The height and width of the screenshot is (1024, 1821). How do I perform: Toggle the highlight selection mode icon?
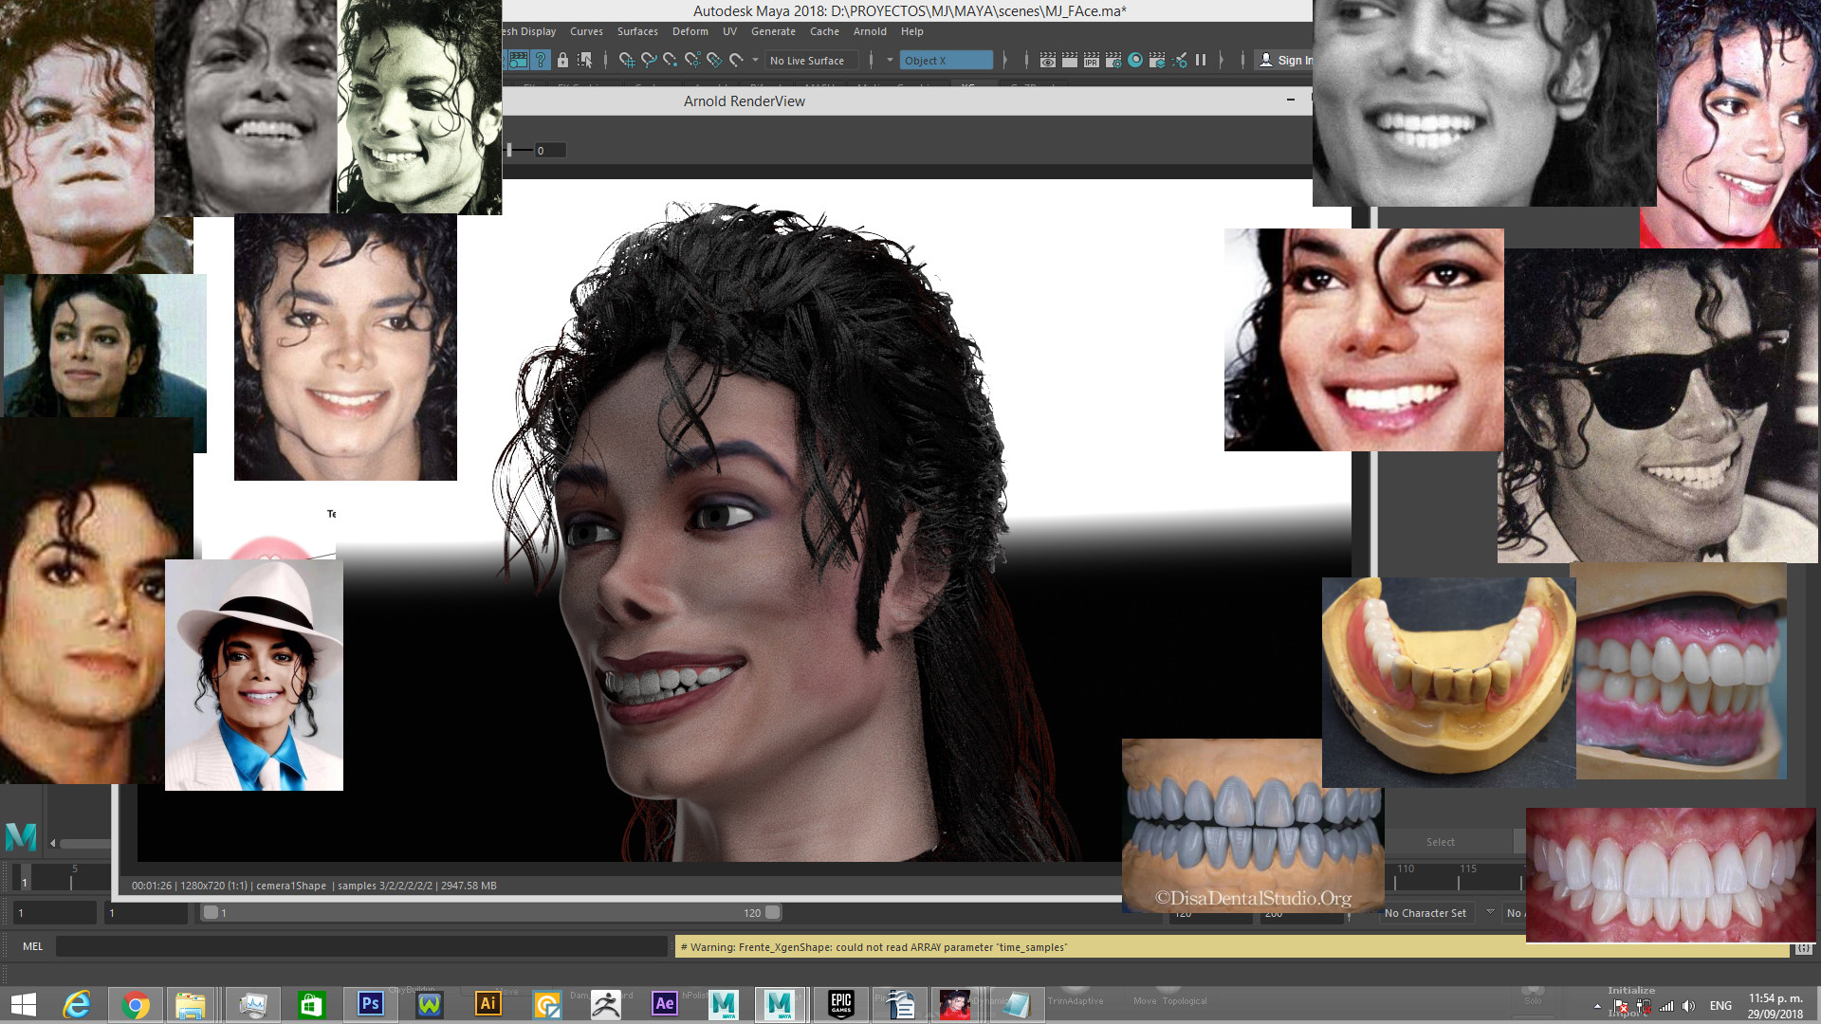pyautogui.click(x=584, y=60)
